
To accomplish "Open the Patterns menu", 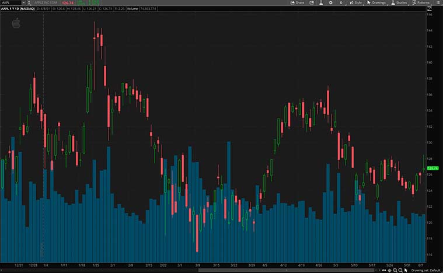I will coord(421,3).
